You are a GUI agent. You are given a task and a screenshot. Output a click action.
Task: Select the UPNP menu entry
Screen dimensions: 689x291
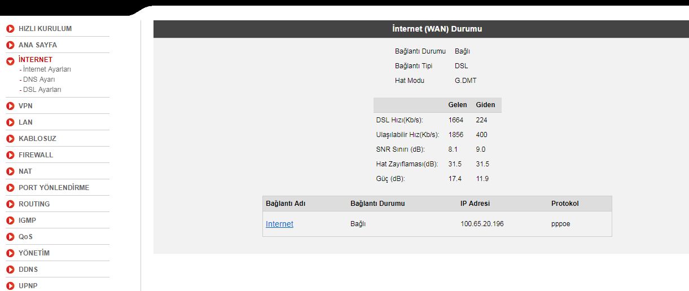(28, 285)
